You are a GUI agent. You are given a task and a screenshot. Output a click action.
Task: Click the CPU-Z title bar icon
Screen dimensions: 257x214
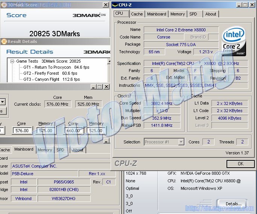pyautogui.click(x=115, y=5)
